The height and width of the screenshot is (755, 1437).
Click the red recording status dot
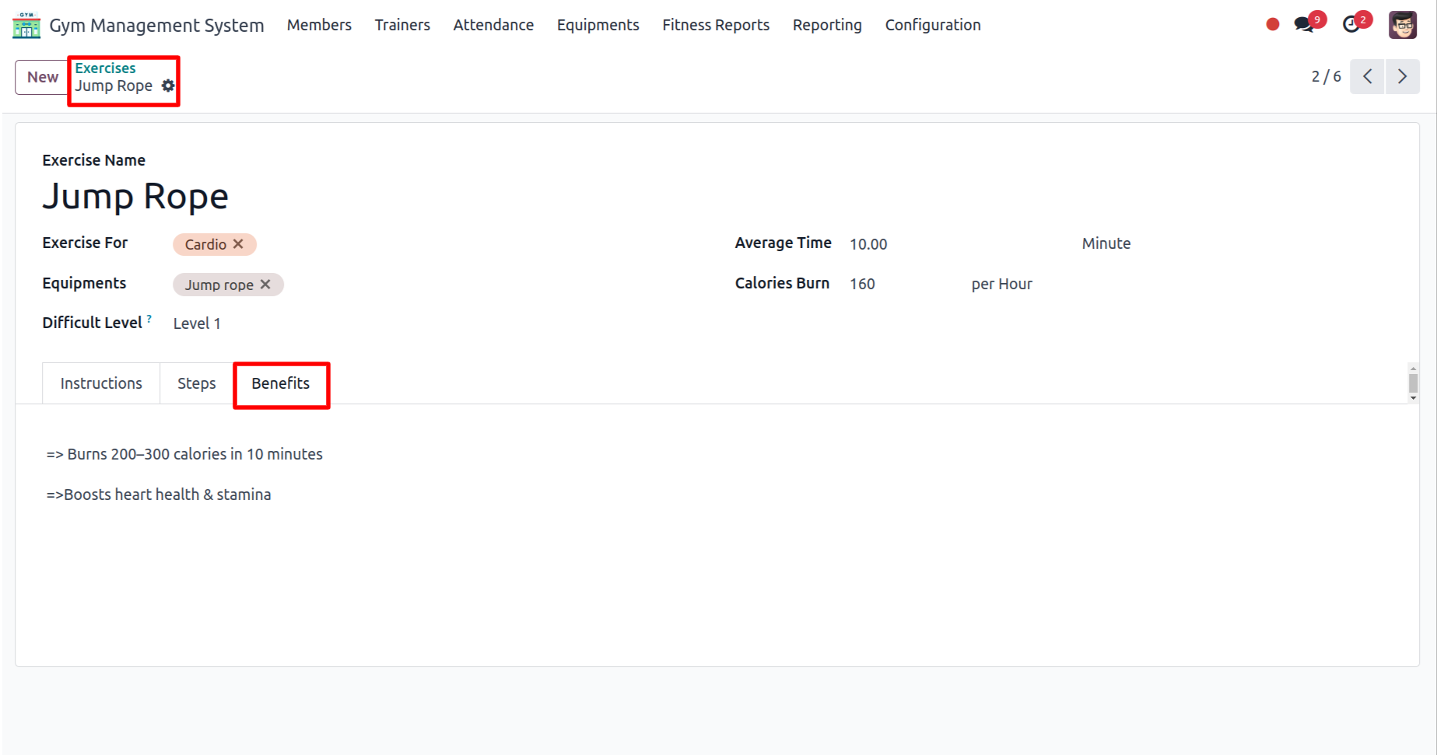tap(1273, 25)
